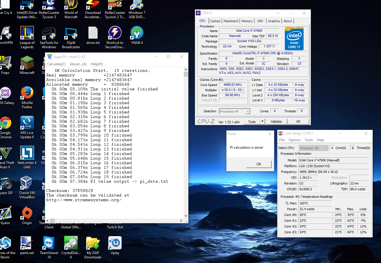Click scroll up arrow in Super PI output
Screen dimensions: 381x263
point(186,70)
